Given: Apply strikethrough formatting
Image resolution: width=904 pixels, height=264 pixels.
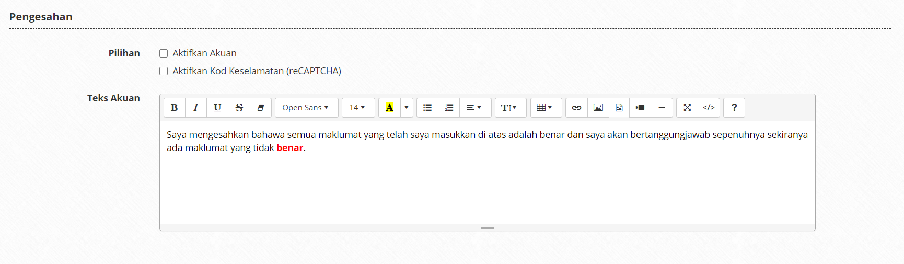Looking at the screenshot, I should pyautogui.click(x=239, y=108).
